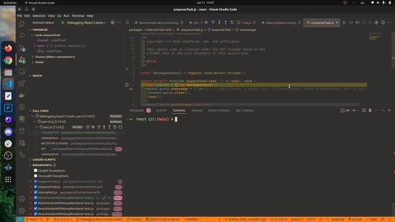This screenshot has height=222, width=395.
Task: Click Restart in the floating debug toolbar
Action: [x=232, y=22]
